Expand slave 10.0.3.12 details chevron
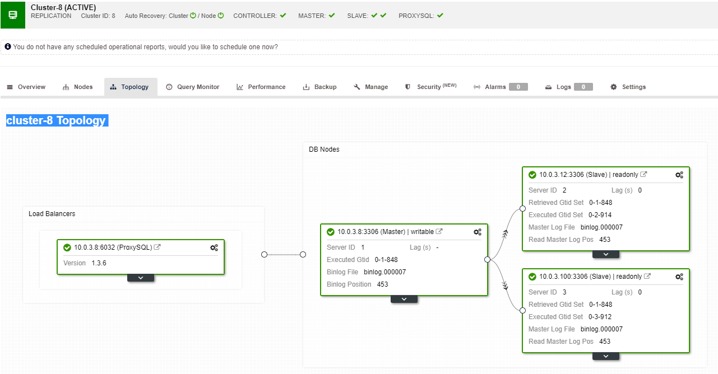The height and width of the screenshot is (374, 718). click(x=606, y=254)
